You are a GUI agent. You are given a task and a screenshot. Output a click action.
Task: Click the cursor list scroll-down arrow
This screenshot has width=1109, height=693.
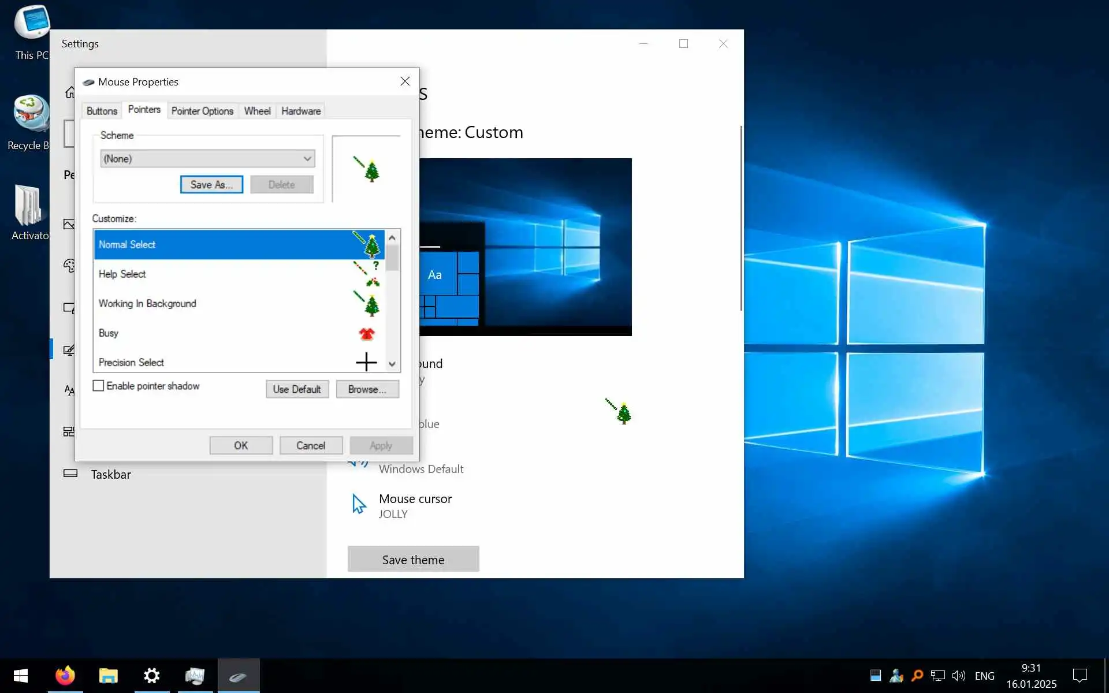(x=392, y=364)
